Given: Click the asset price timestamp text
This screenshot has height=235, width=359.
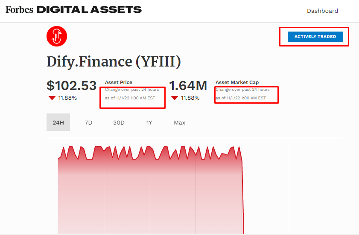Looking at the screenshot, I should (x=130, y=98).
